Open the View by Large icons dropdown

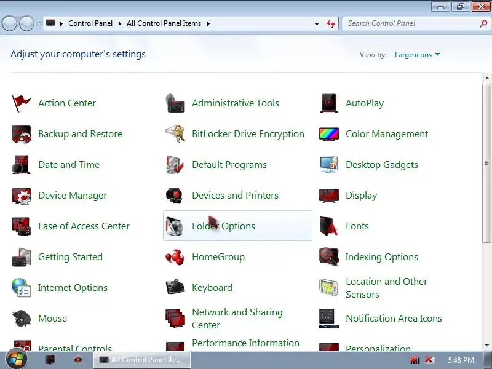pos(417,55)
